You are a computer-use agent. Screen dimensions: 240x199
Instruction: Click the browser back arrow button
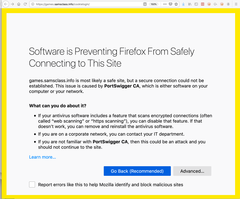coord(6,4)
